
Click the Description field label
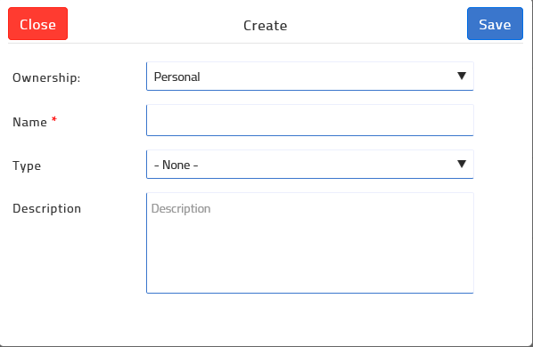46,208
